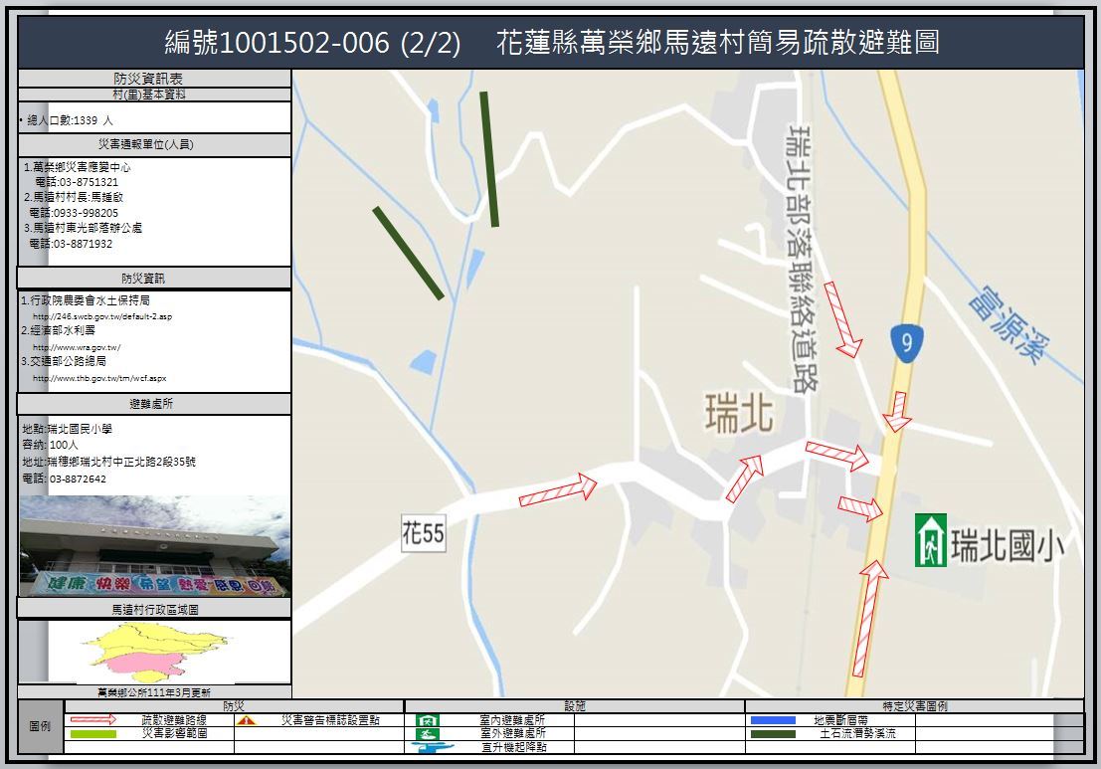Click the disaster warning triangle icon in legend
This screenshot has width=1101, height=769.
(248, 720)
